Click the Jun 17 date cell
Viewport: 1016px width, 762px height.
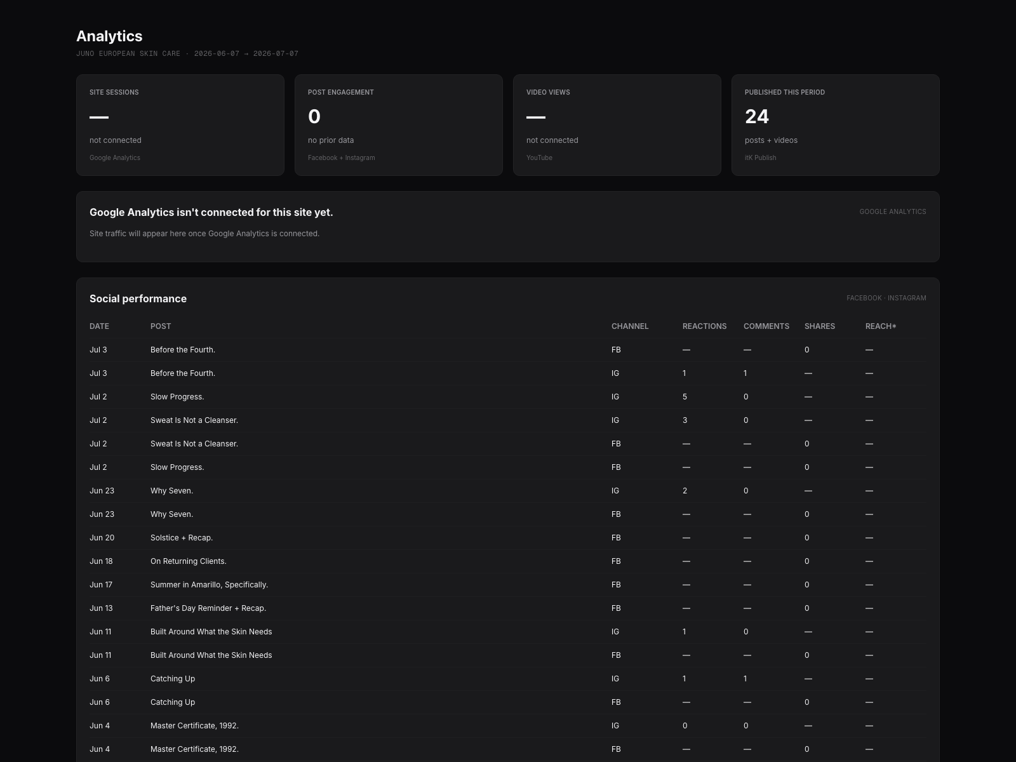click(x=101, y=585)
